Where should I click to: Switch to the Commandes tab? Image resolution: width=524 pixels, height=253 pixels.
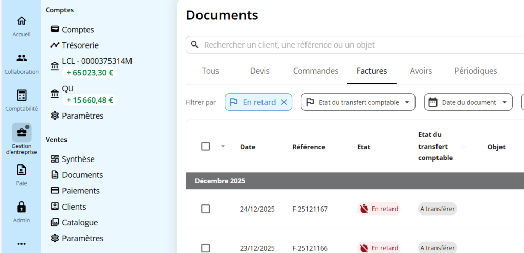[x=316, y=71]
